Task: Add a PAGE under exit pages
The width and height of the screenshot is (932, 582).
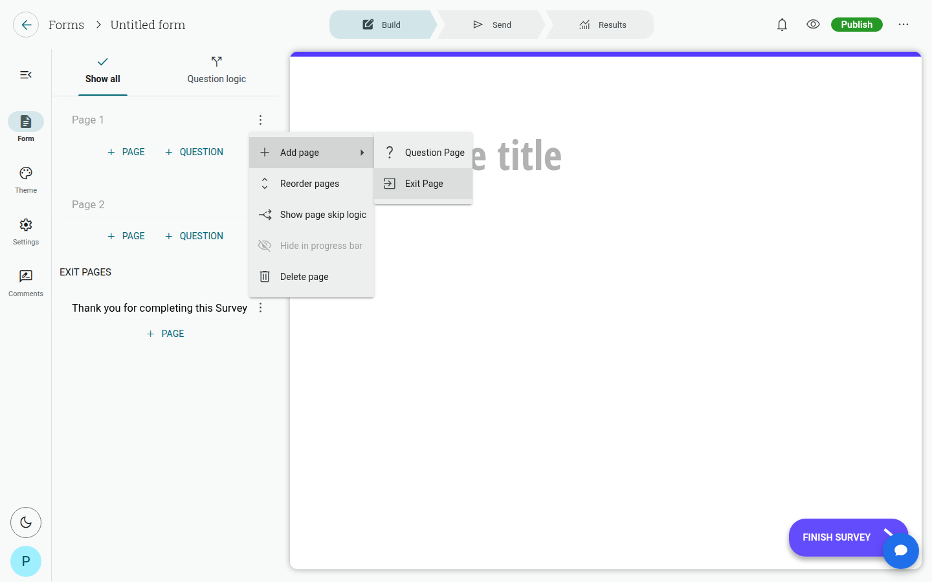Action: (166, 334)
